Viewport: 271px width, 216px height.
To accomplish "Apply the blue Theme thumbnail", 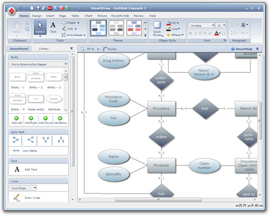I will (98, 28).
